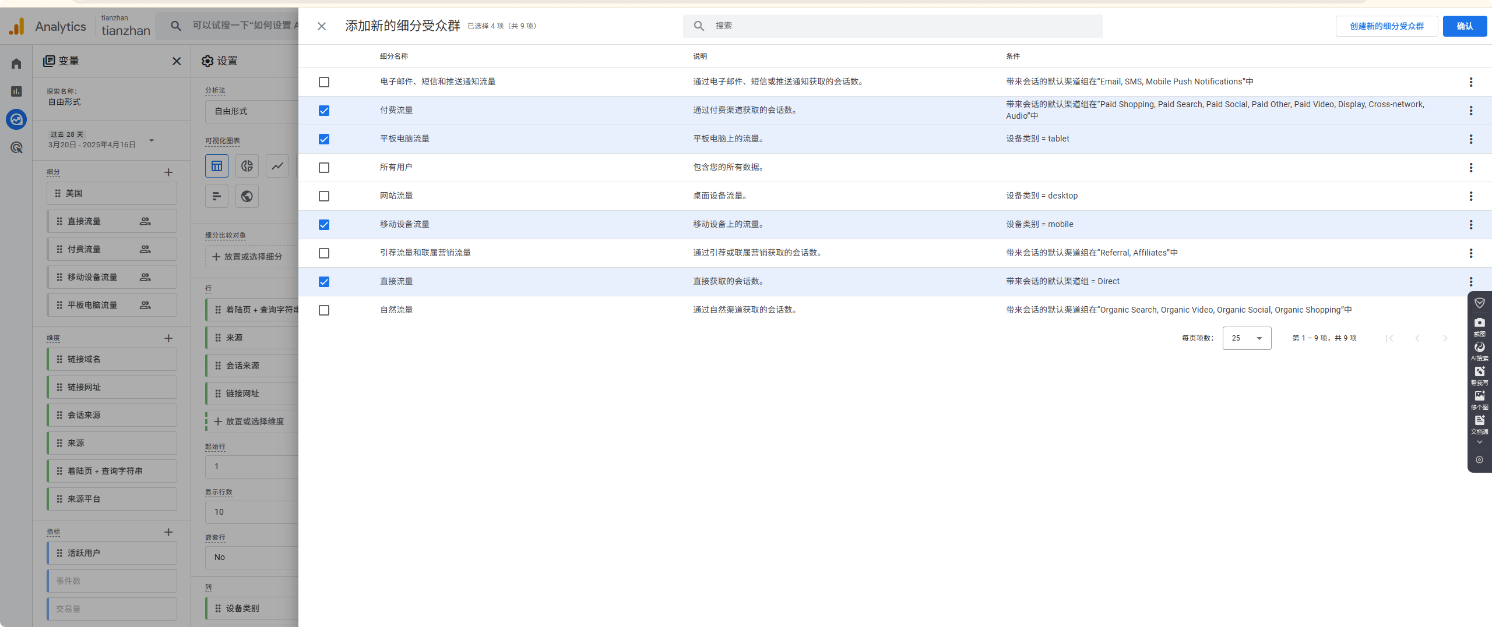The height and width of the screenshot is (627, 1492).
Task: Check the 电子邮件、短信和推送通知流量 checkbox
Action: click(324, 82)
